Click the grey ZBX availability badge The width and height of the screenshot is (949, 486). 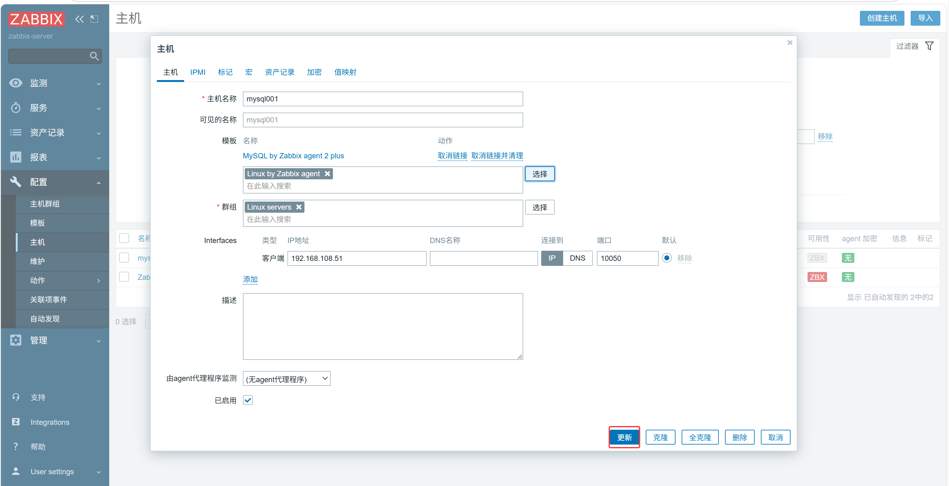tap(817, 258)
